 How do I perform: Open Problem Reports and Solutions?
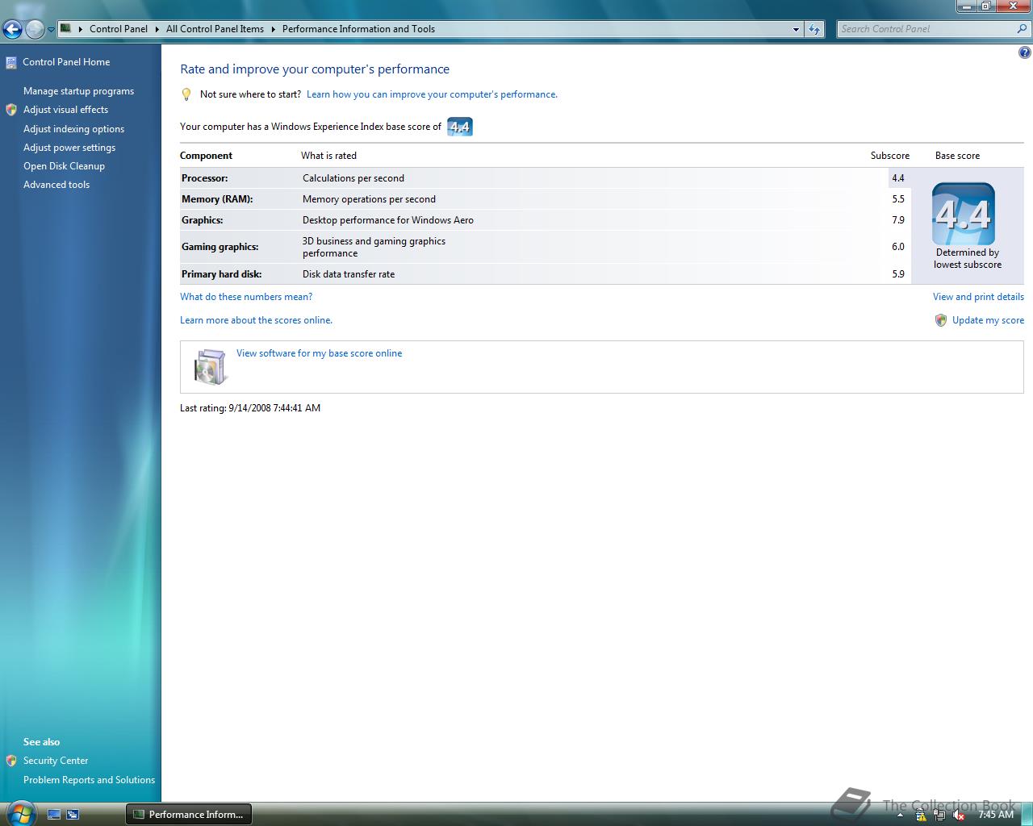[x=89, y=780]
